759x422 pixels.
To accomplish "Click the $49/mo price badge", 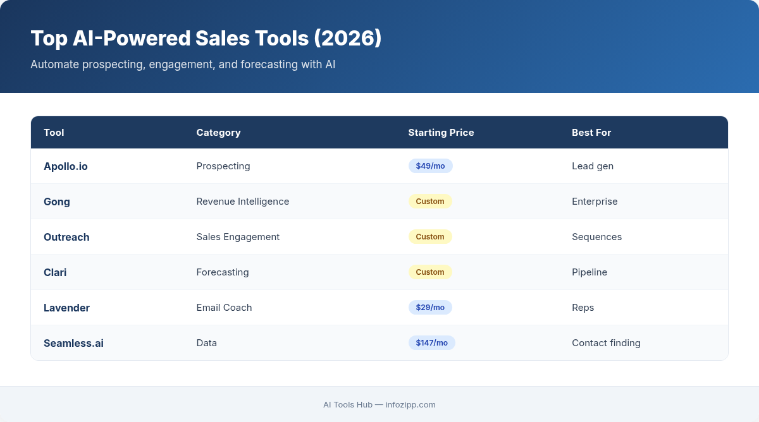I will (430, 166).
